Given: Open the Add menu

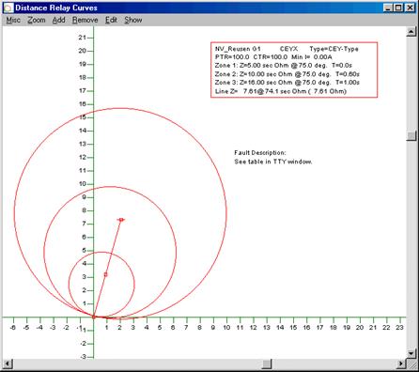Looking at the screenshot, I should pos(59,20).
